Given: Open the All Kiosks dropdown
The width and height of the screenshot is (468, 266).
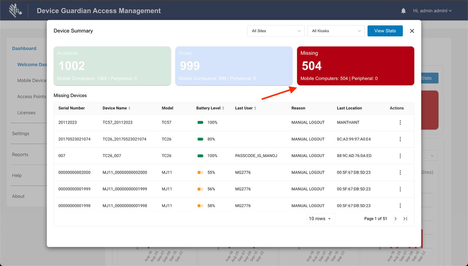Looking at the screenshot, I should [x=336, y=31].
